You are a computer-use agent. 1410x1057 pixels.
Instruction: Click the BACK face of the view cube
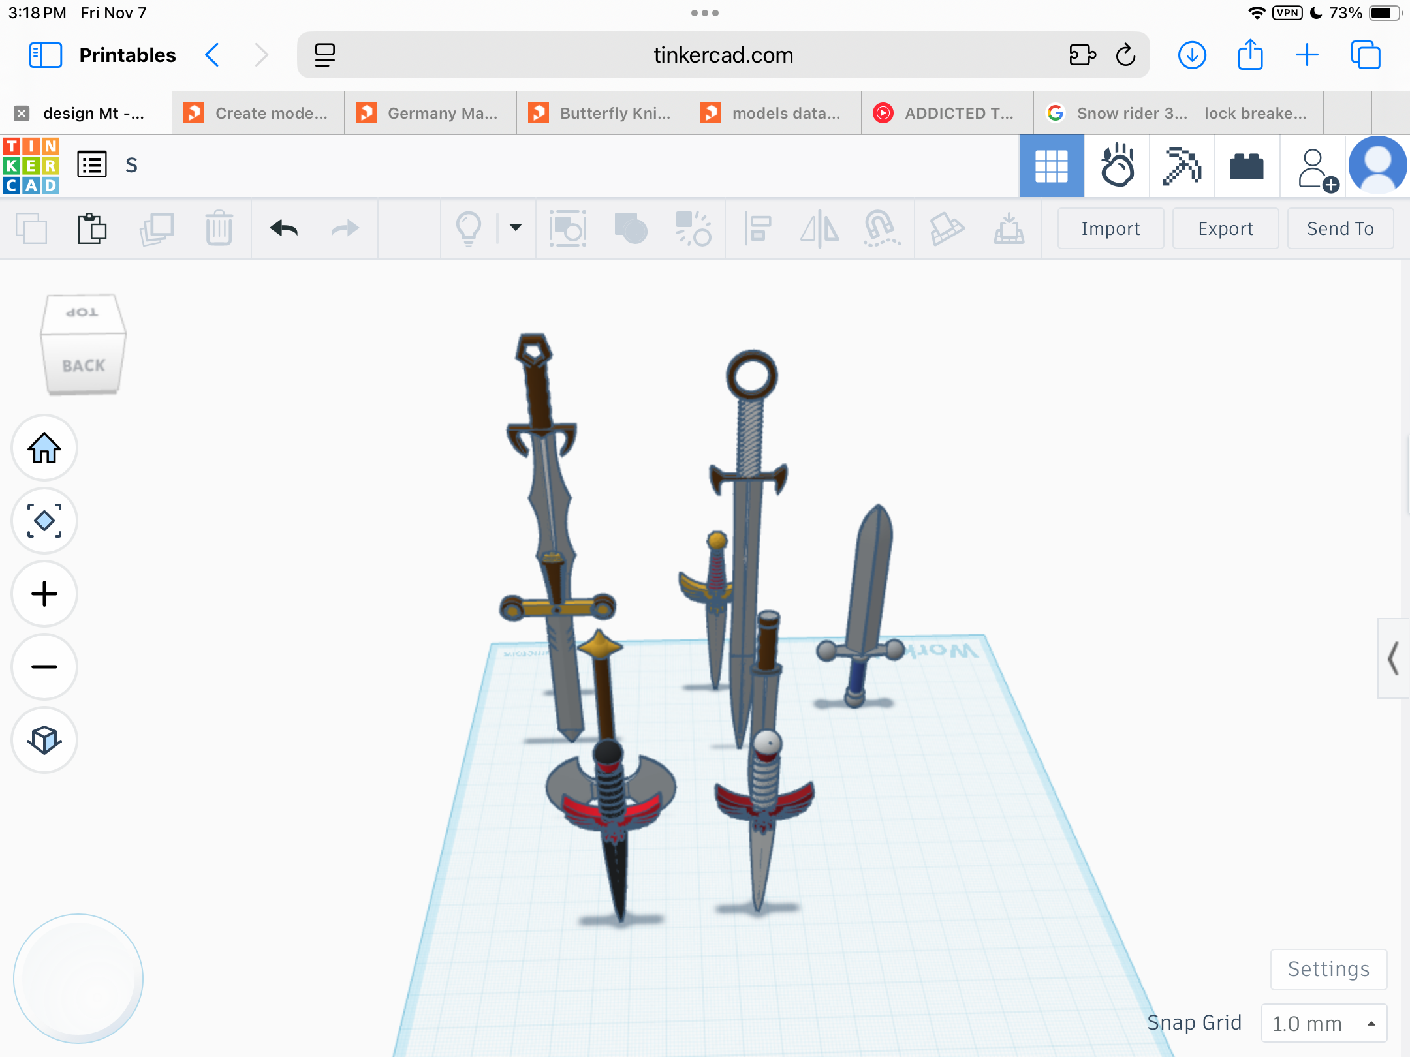point(84,365)
